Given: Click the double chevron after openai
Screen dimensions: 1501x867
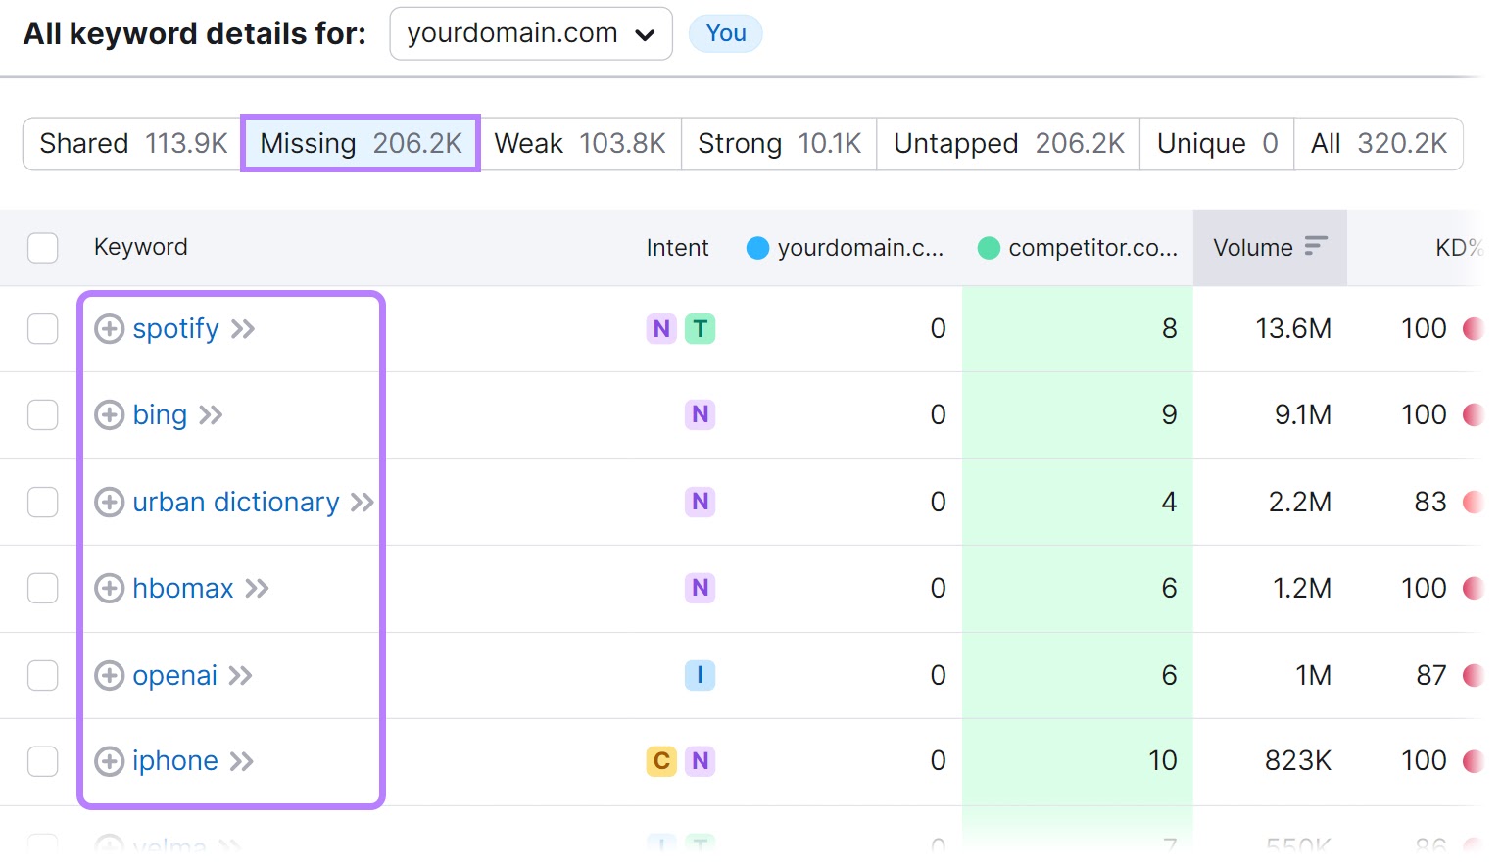Looking at the screenshot, I should click(x=241, y=676).
